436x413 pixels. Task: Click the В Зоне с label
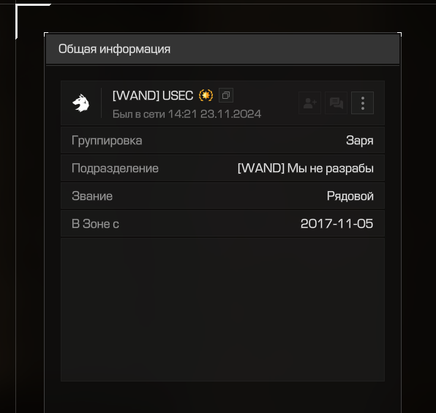pos(95,224)
